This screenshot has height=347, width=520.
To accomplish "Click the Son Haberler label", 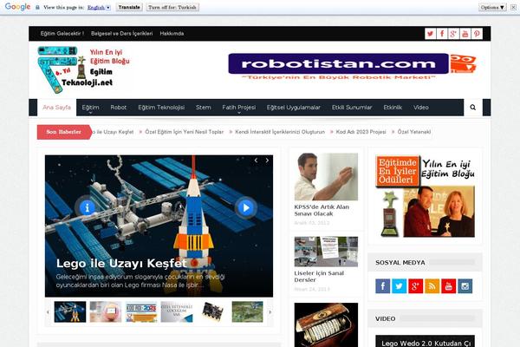I will 63,132.
